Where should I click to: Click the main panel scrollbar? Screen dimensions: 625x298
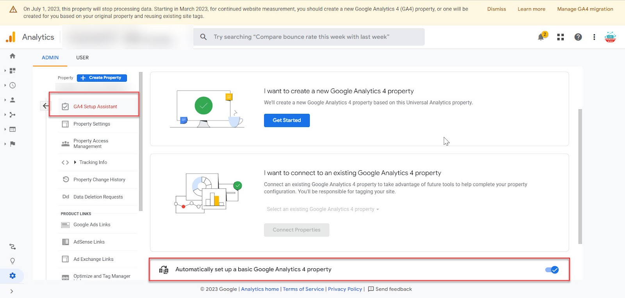(x=580, y=176)
